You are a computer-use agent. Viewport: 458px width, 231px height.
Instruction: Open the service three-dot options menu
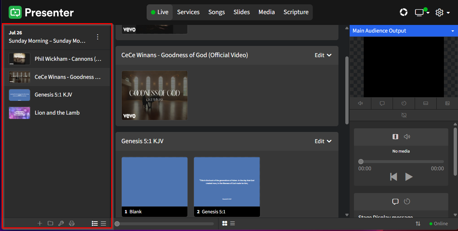(x=98, y=37)
